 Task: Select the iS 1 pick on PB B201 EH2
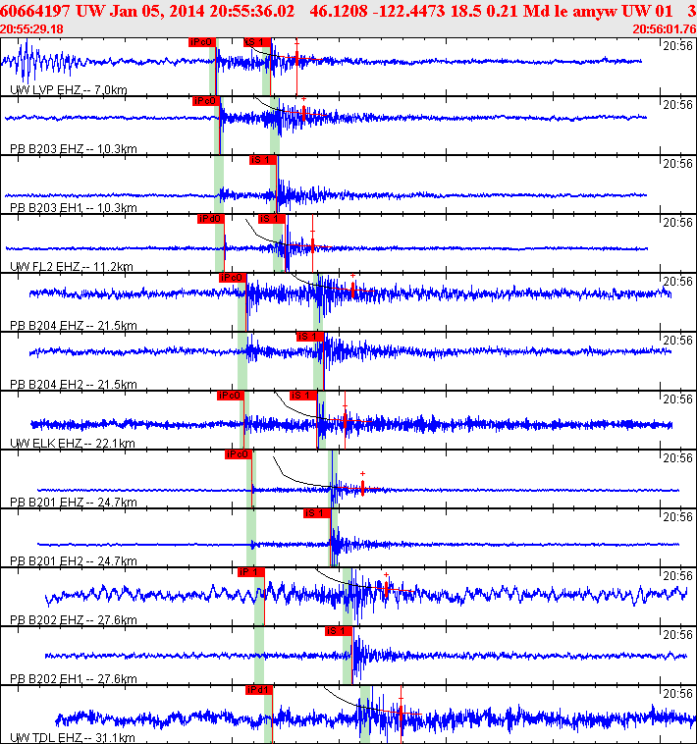[x=317, y=513]
